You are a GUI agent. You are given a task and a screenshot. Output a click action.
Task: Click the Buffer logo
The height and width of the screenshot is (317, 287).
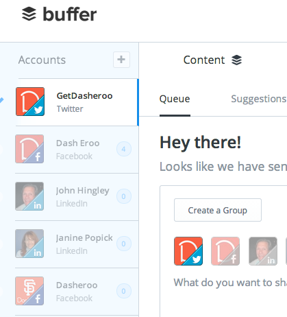[59, 14]
